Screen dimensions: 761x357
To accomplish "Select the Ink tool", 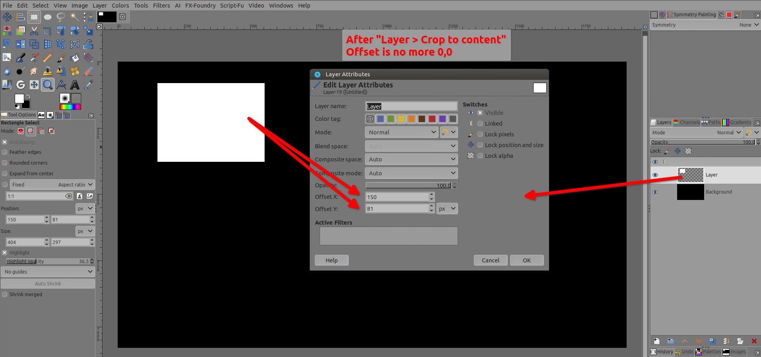I will point(21,58).
